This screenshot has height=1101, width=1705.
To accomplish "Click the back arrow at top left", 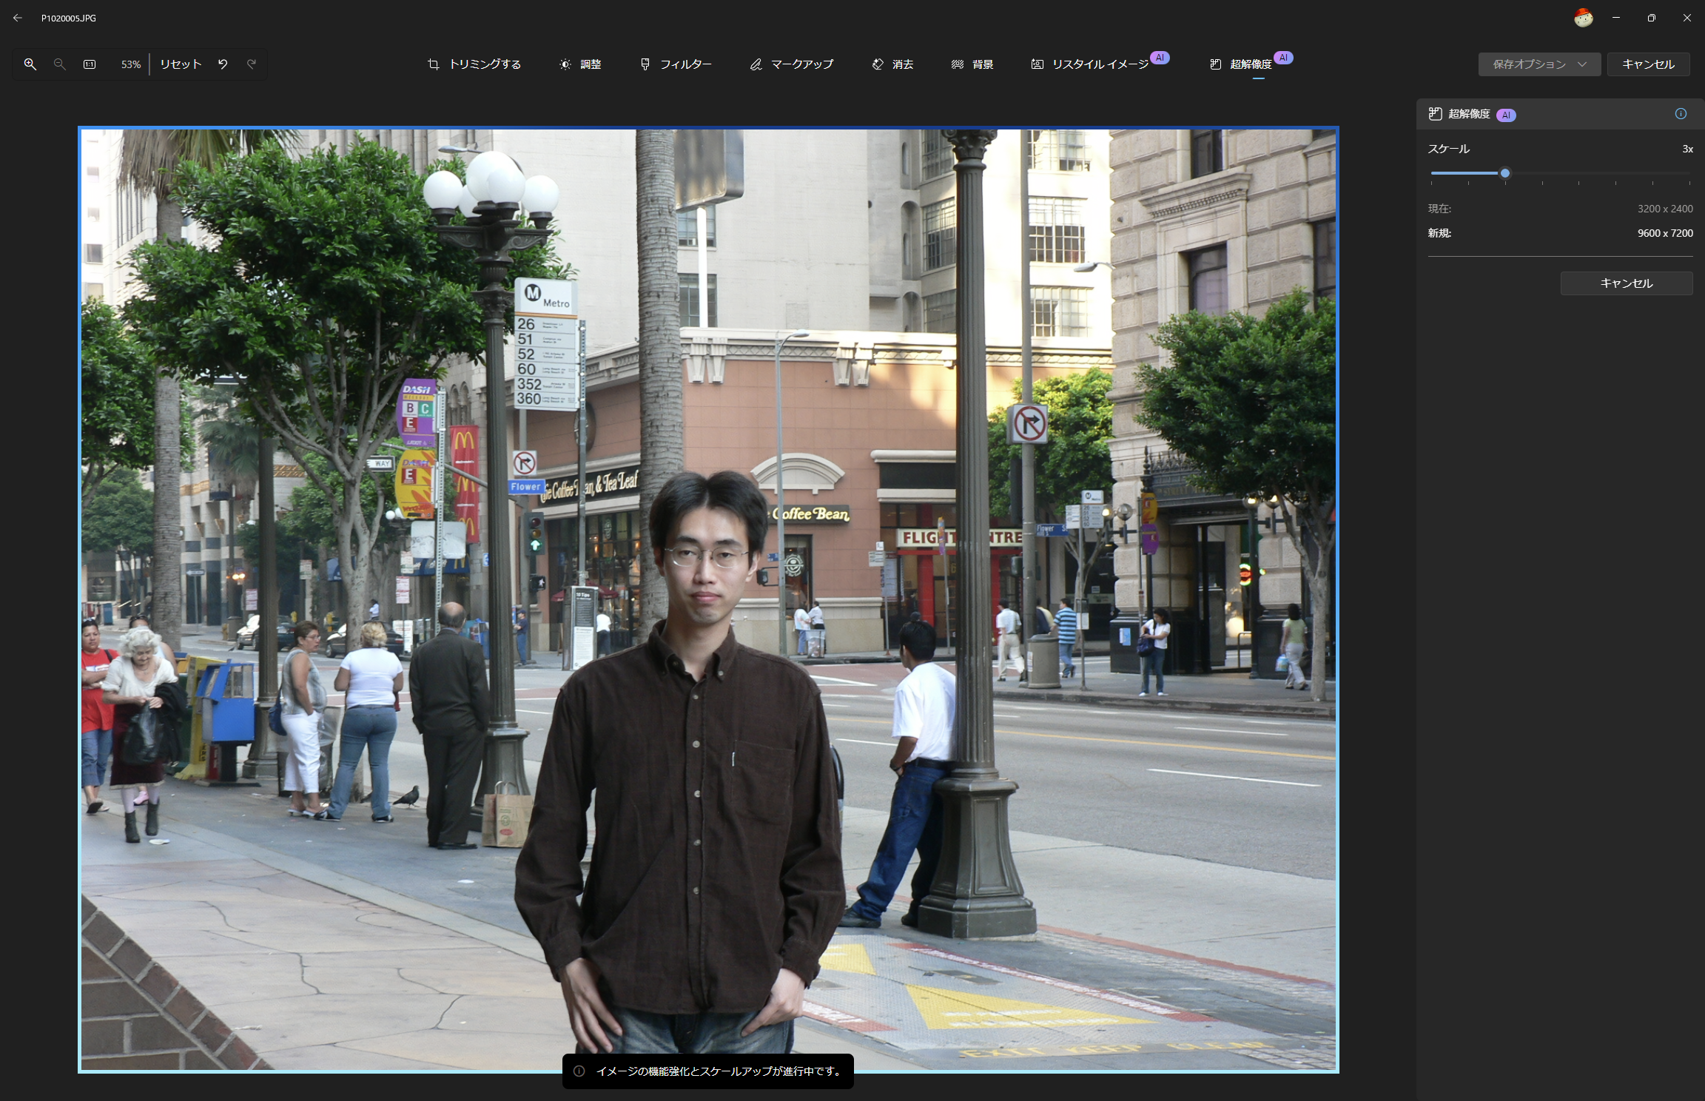I will (18, 18).
